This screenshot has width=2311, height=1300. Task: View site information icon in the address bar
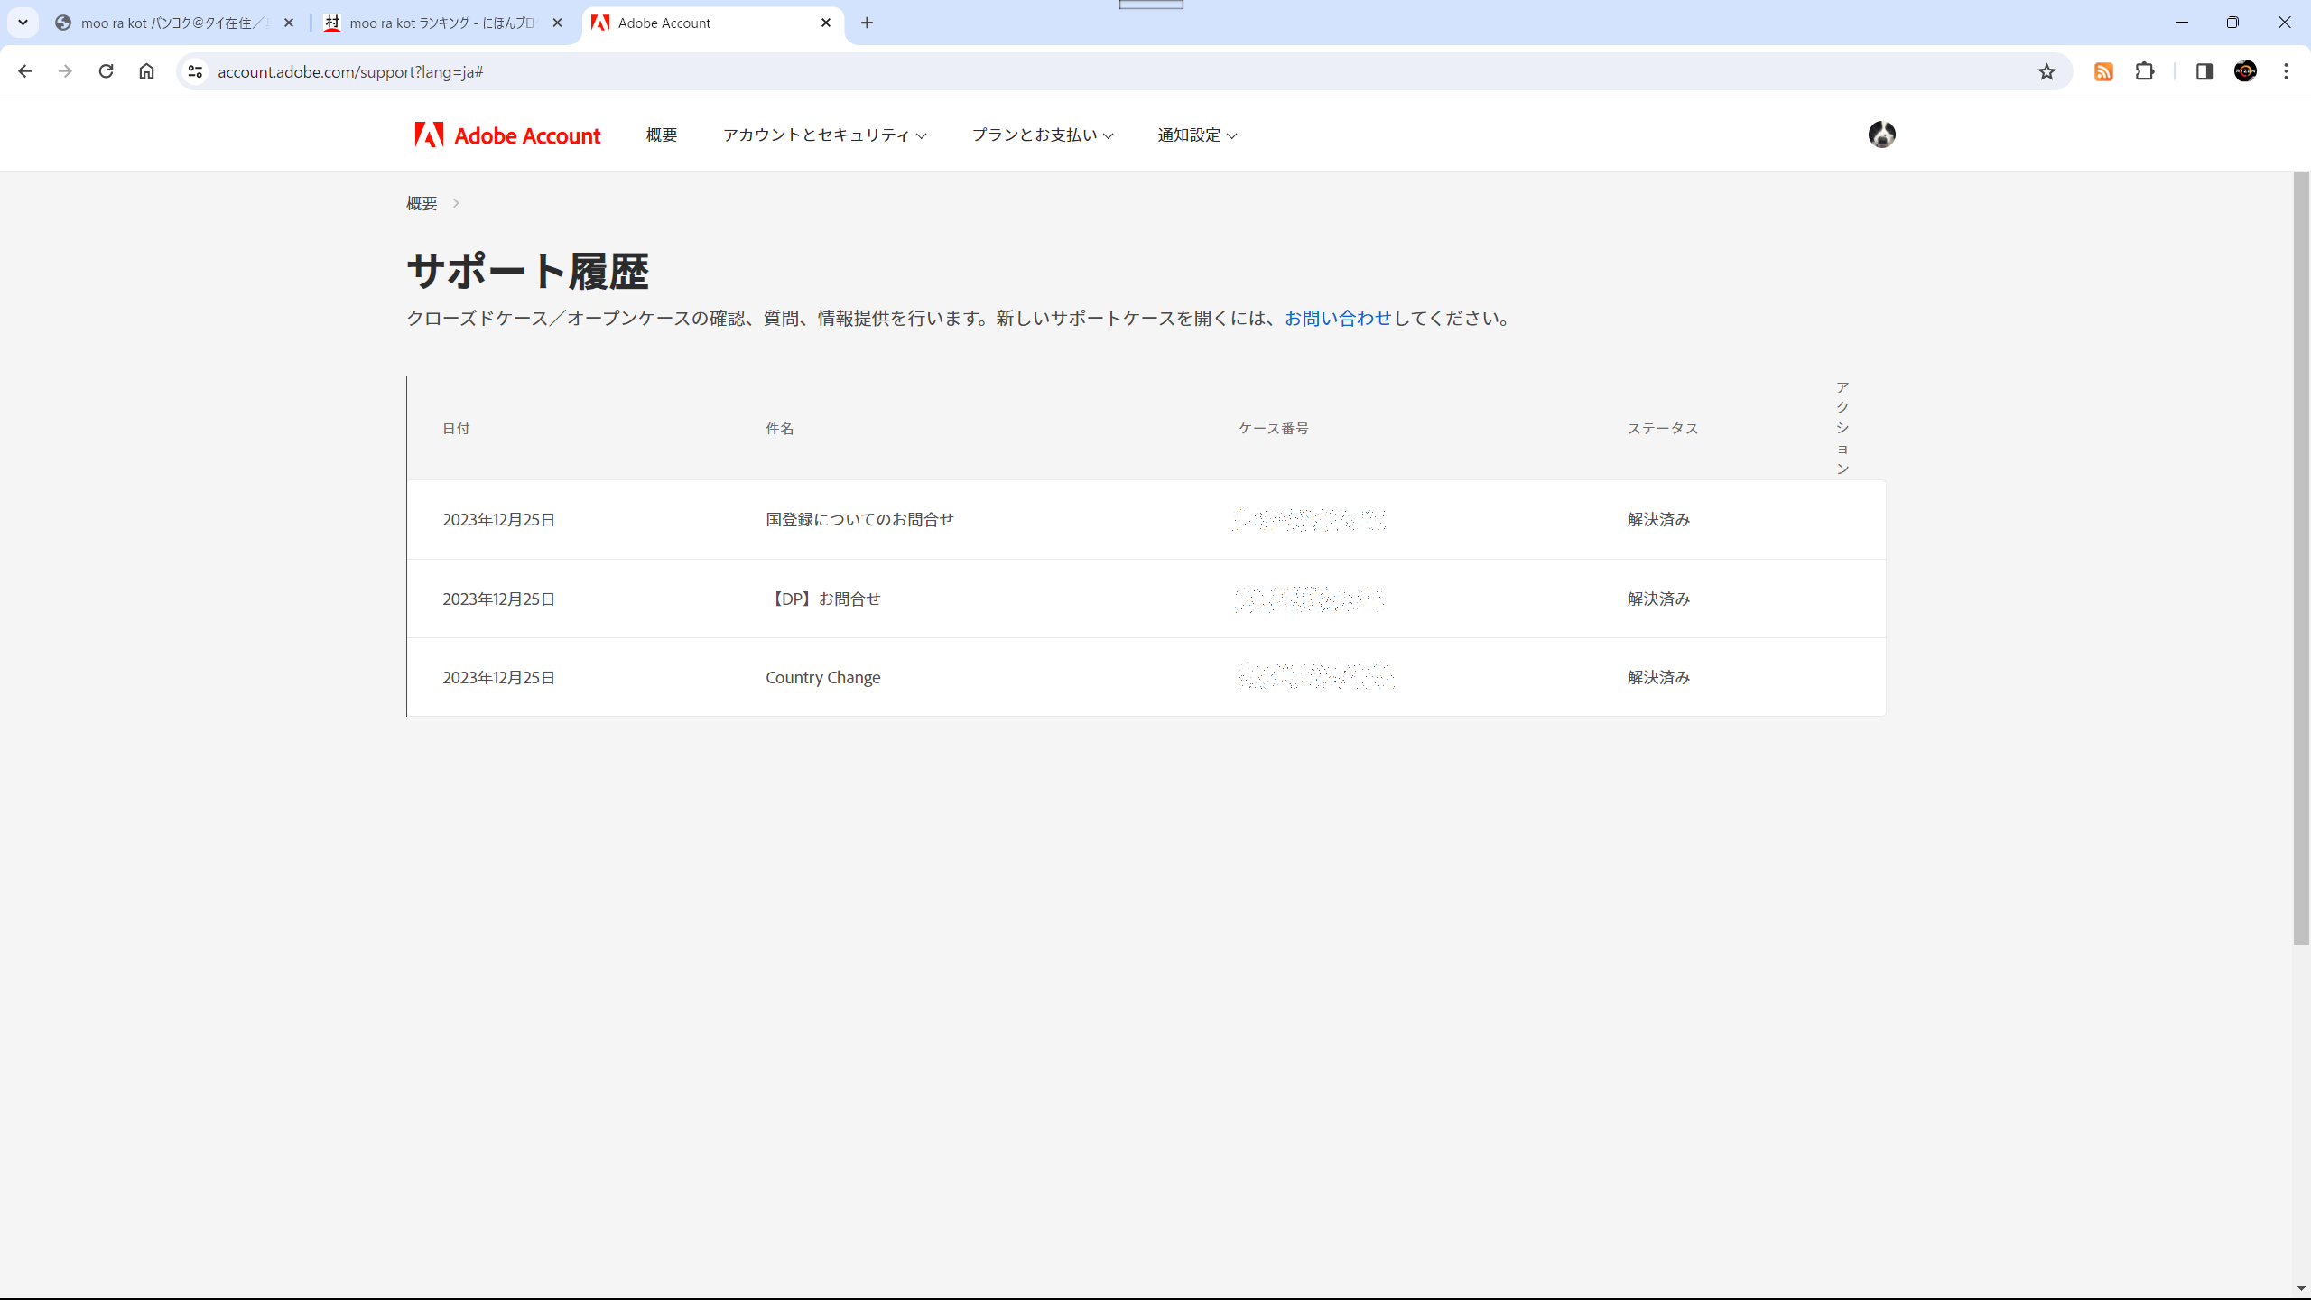[195, 71]
